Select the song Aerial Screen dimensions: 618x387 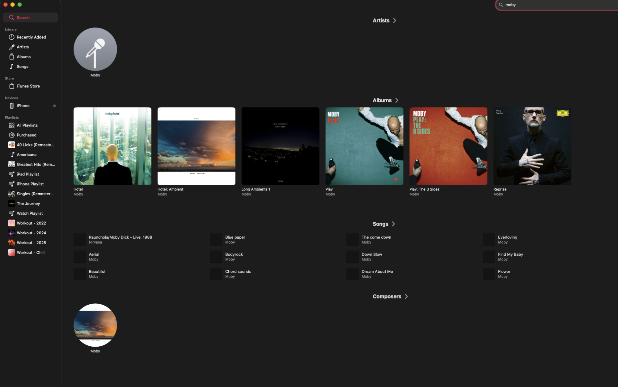(140, 257)
